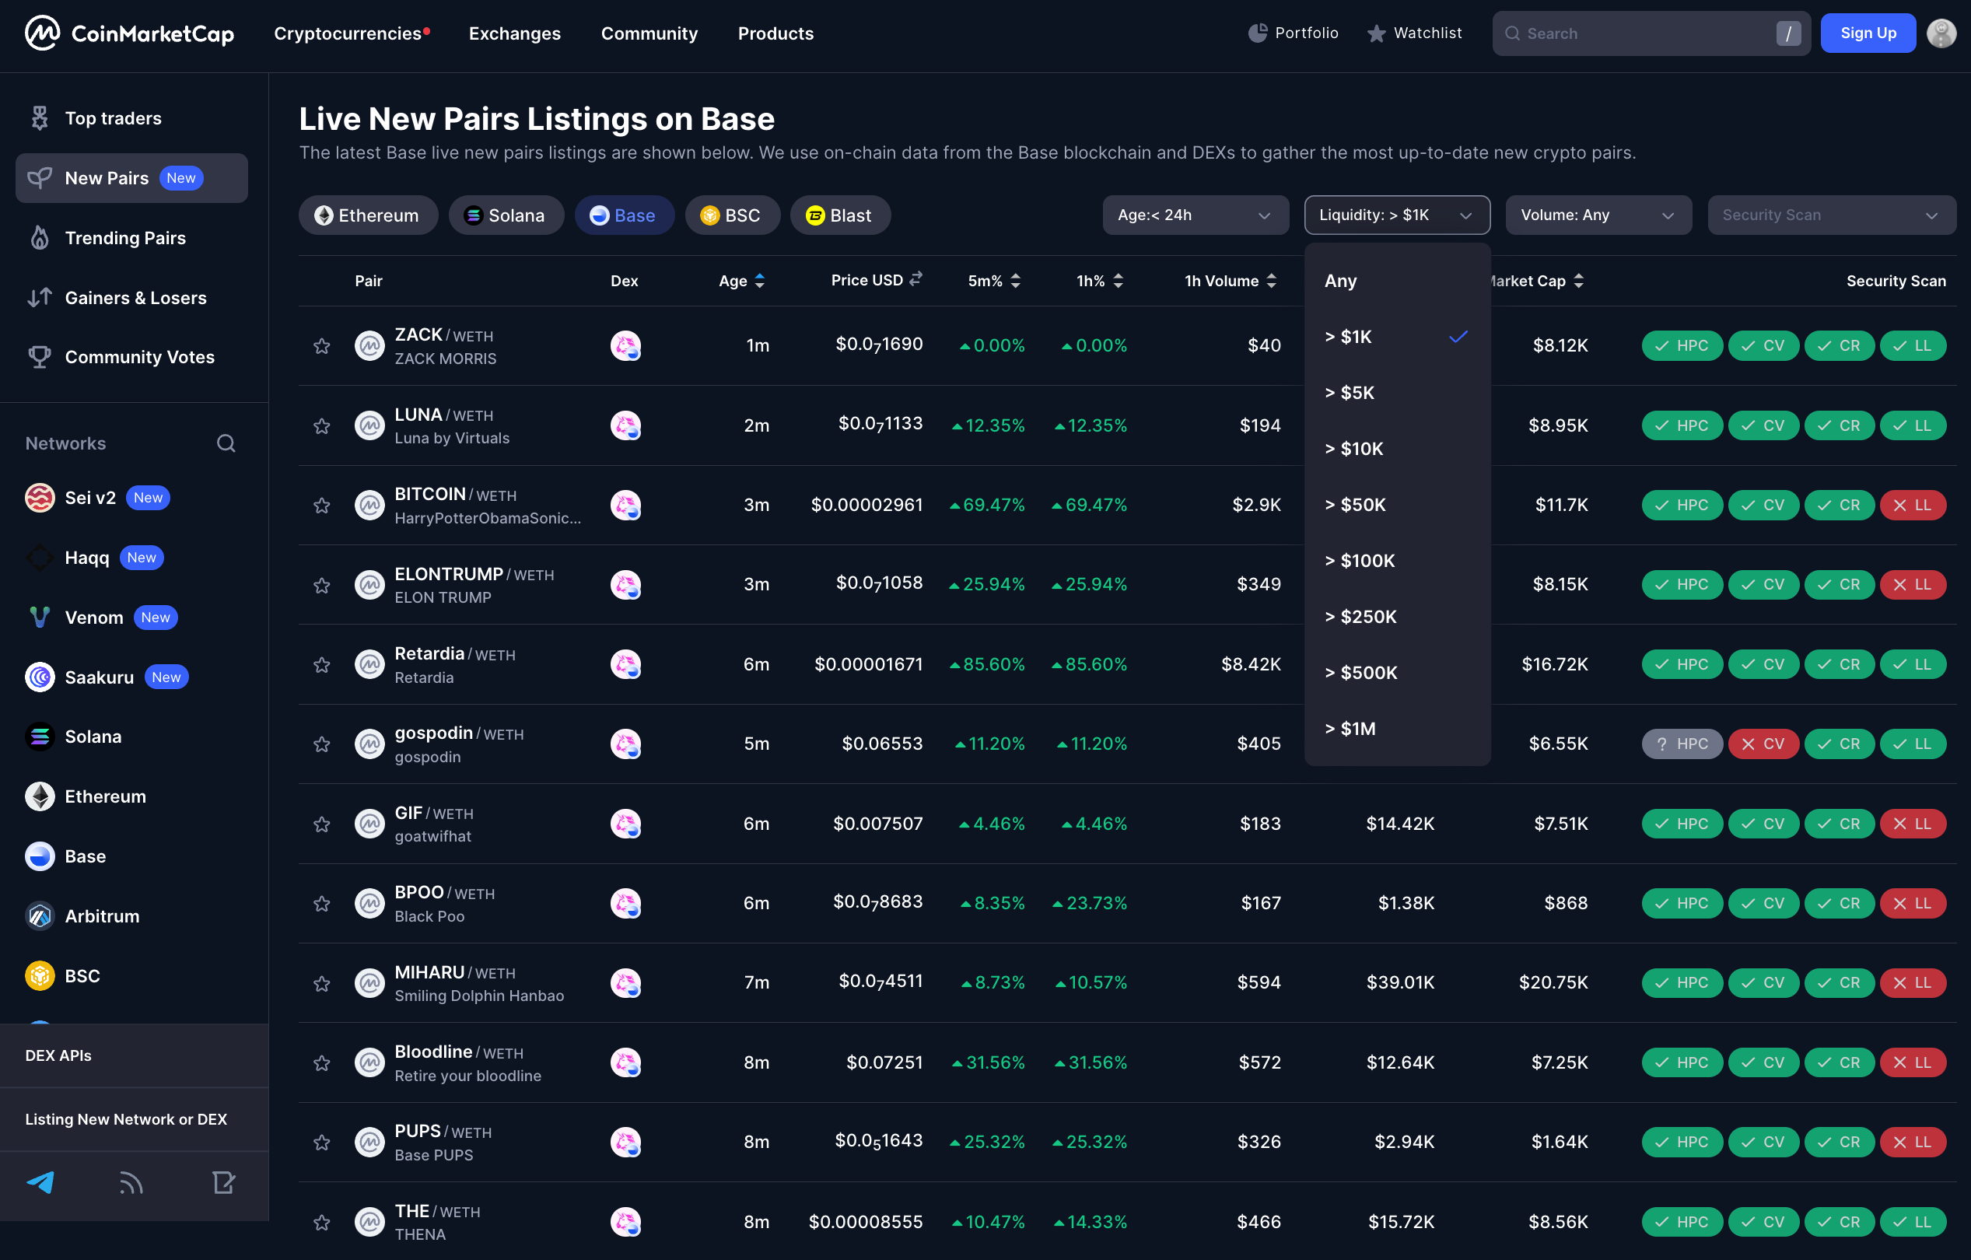Screen dimensions: 1971x1260
Task: Switch to the Solana chain tab
Action: [x=506, y=215]
